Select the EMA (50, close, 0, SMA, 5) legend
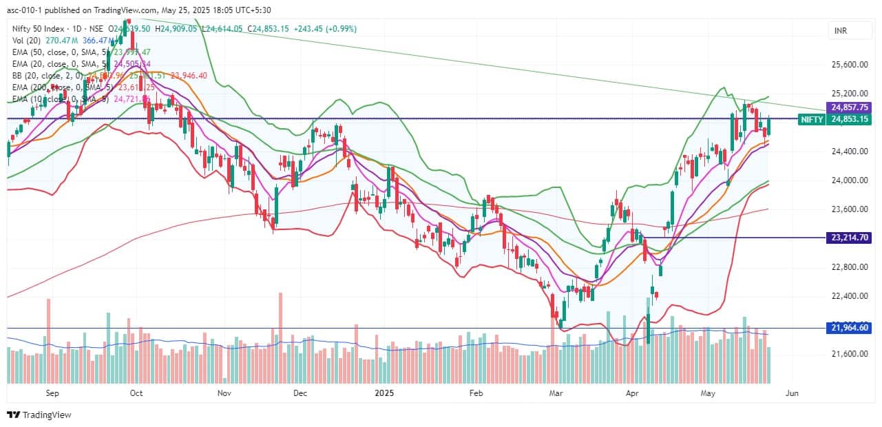Screen dimensions: 882x427 coord(59,52)
